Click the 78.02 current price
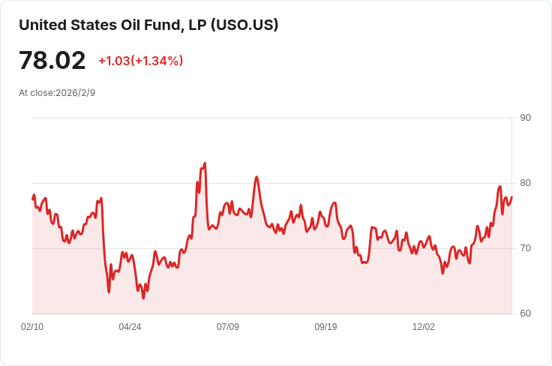 52,60
